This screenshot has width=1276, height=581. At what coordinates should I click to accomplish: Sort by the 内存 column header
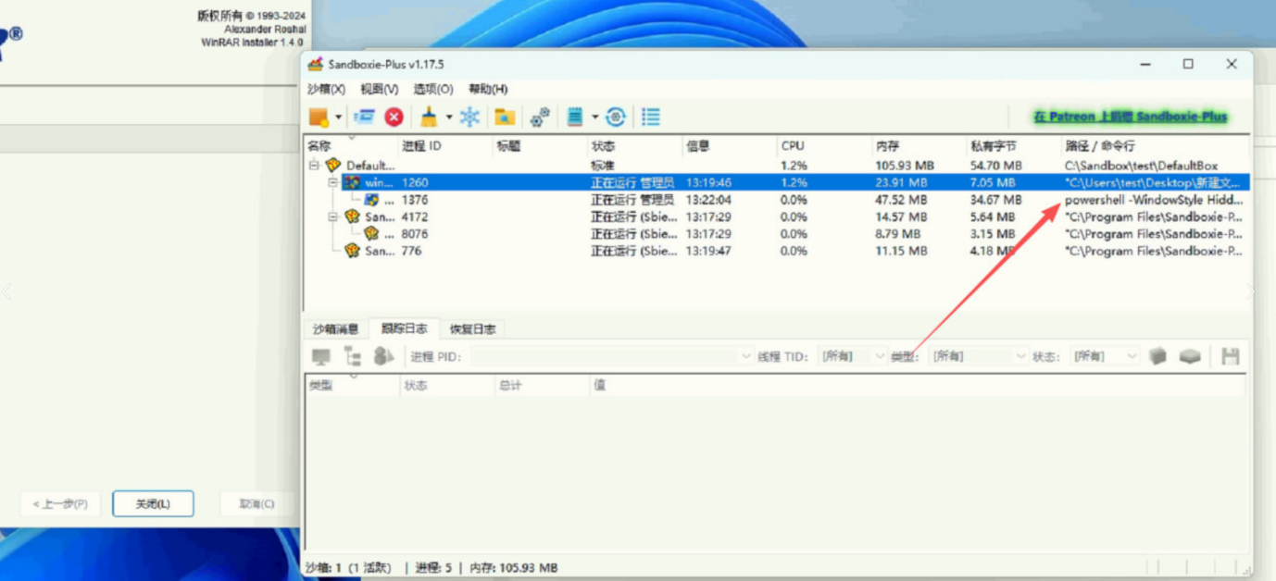tap(919, 146)
